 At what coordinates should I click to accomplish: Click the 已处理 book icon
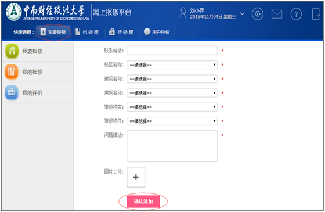pos(77,32)
